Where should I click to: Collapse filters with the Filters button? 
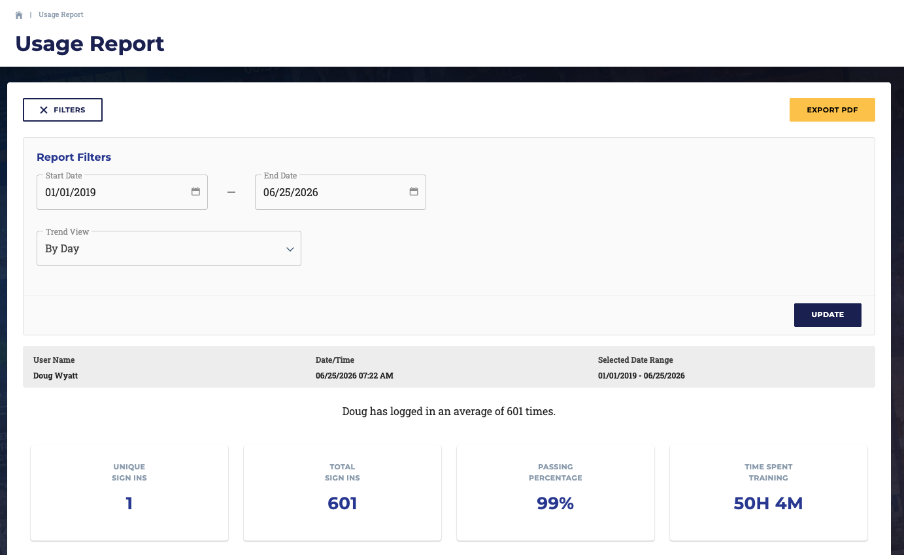[x=63, y=110]
